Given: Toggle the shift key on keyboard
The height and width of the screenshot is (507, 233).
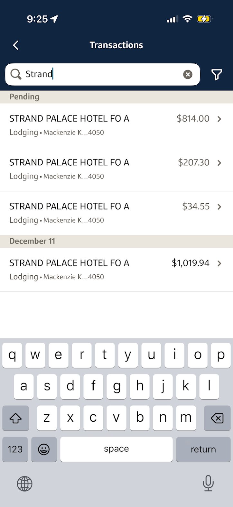Looking at the screenshot, I should tap(15, 418).
